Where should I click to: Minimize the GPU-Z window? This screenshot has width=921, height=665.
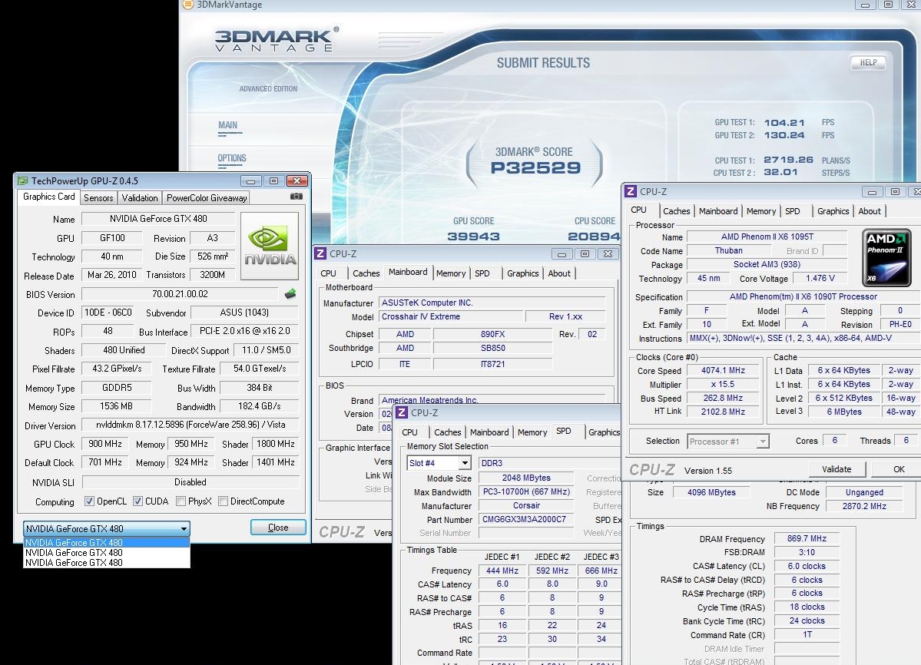(x=251, y=180)
